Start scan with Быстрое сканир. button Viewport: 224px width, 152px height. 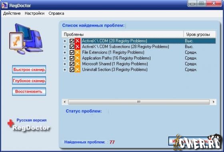[29, 69]
